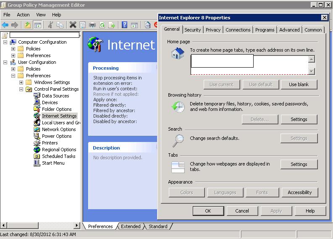
Task: Click the Export list toolbar icon
Action: point(112,25)
